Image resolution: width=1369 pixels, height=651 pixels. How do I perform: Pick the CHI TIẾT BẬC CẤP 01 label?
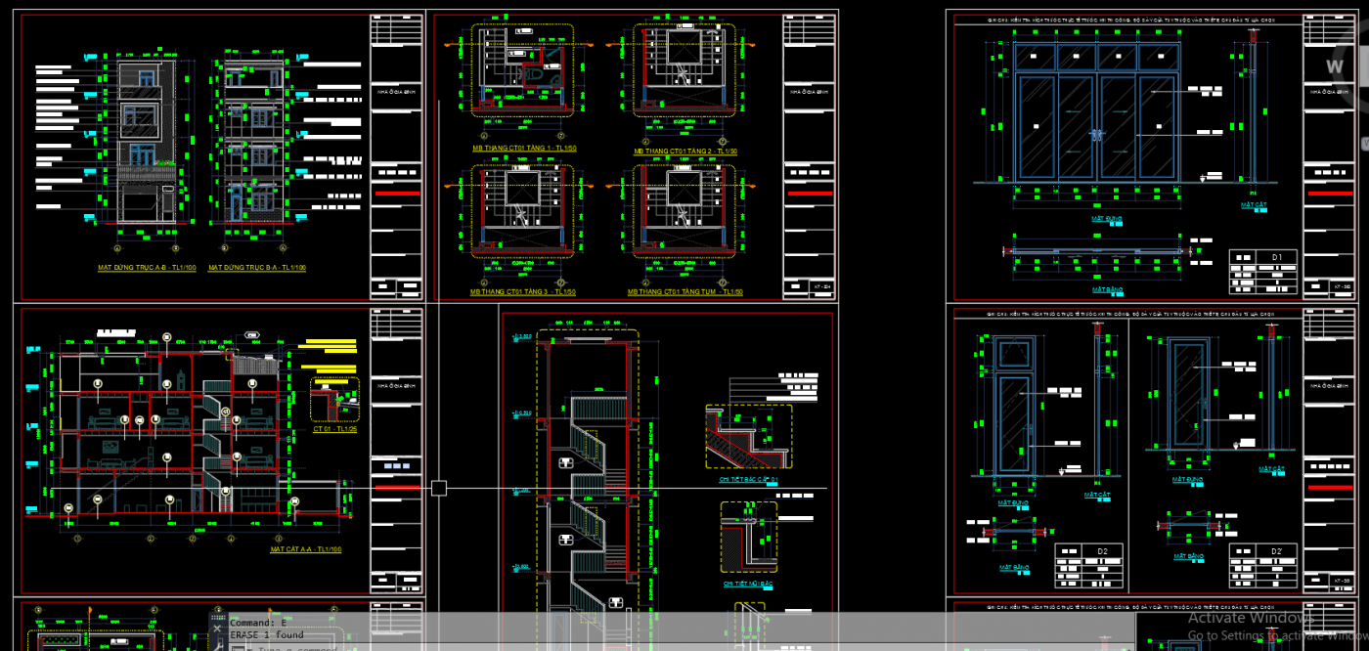coord(749,480)
